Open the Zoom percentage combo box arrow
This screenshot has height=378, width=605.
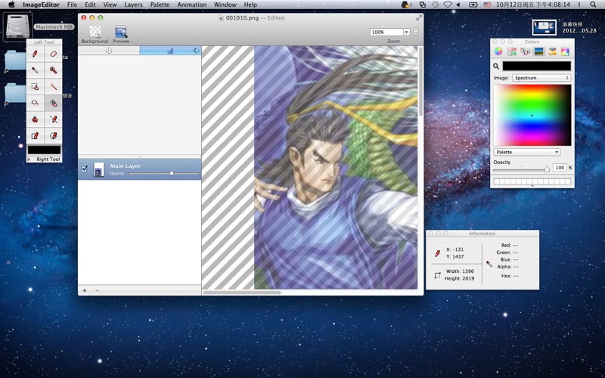click(x=406, y=32)
